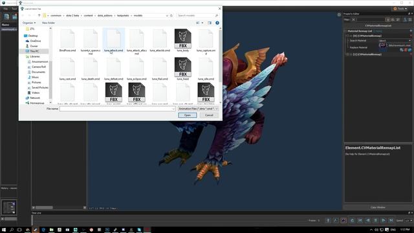Refresh the models folder listing
414x233 pixels.
(x=171, y=16)
